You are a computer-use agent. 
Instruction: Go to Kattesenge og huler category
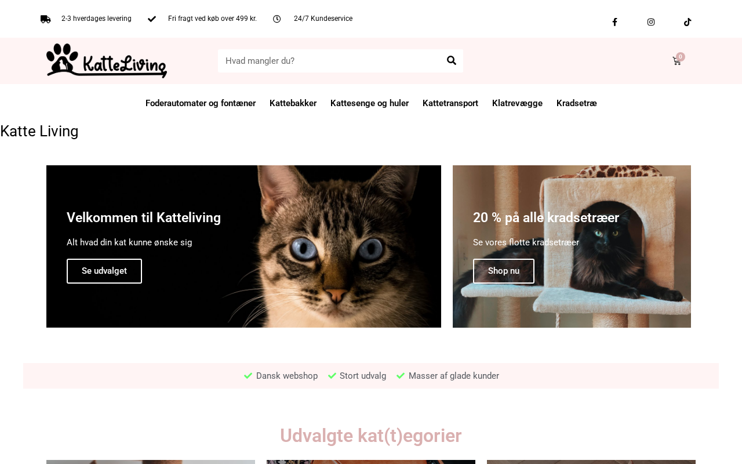pos(369,103)
